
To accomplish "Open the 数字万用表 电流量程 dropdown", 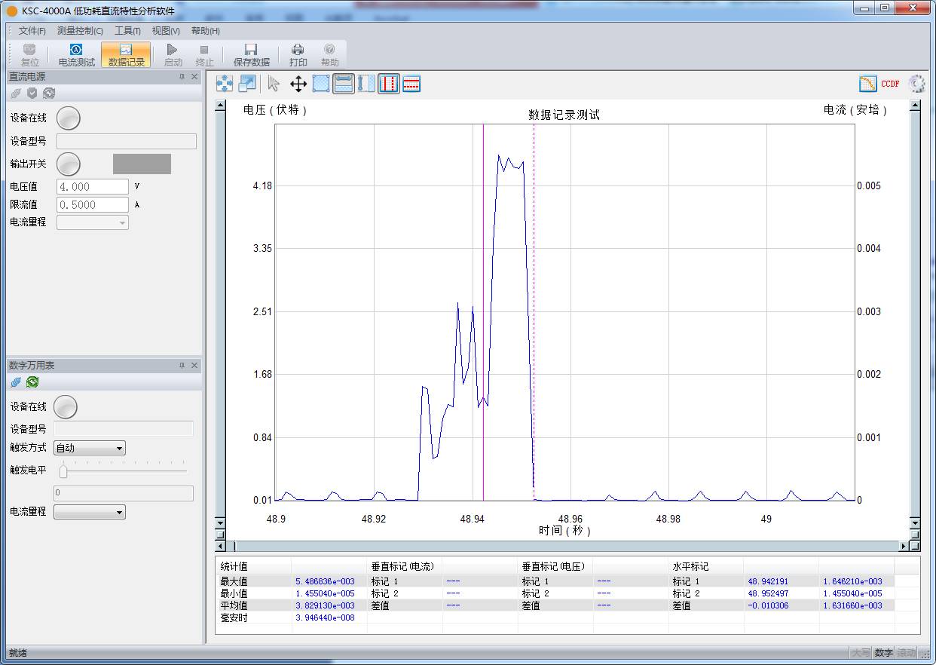I will point(90,512).
